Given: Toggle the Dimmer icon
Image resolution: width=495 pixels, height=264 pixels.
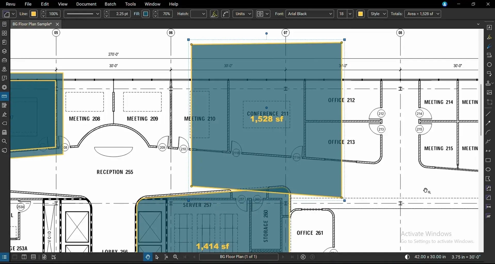Looking at the screenshot, I should (x=407, y=257).
